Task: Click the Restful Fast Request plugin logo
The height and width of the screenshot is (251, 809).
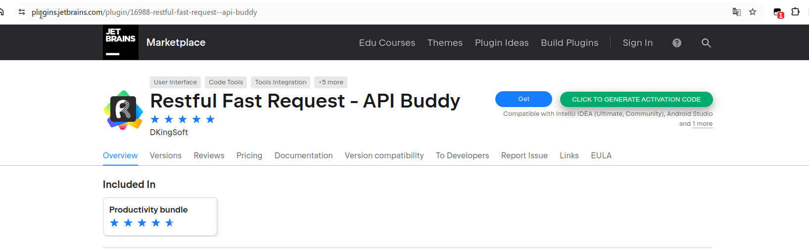Action: tap(123, 110)
